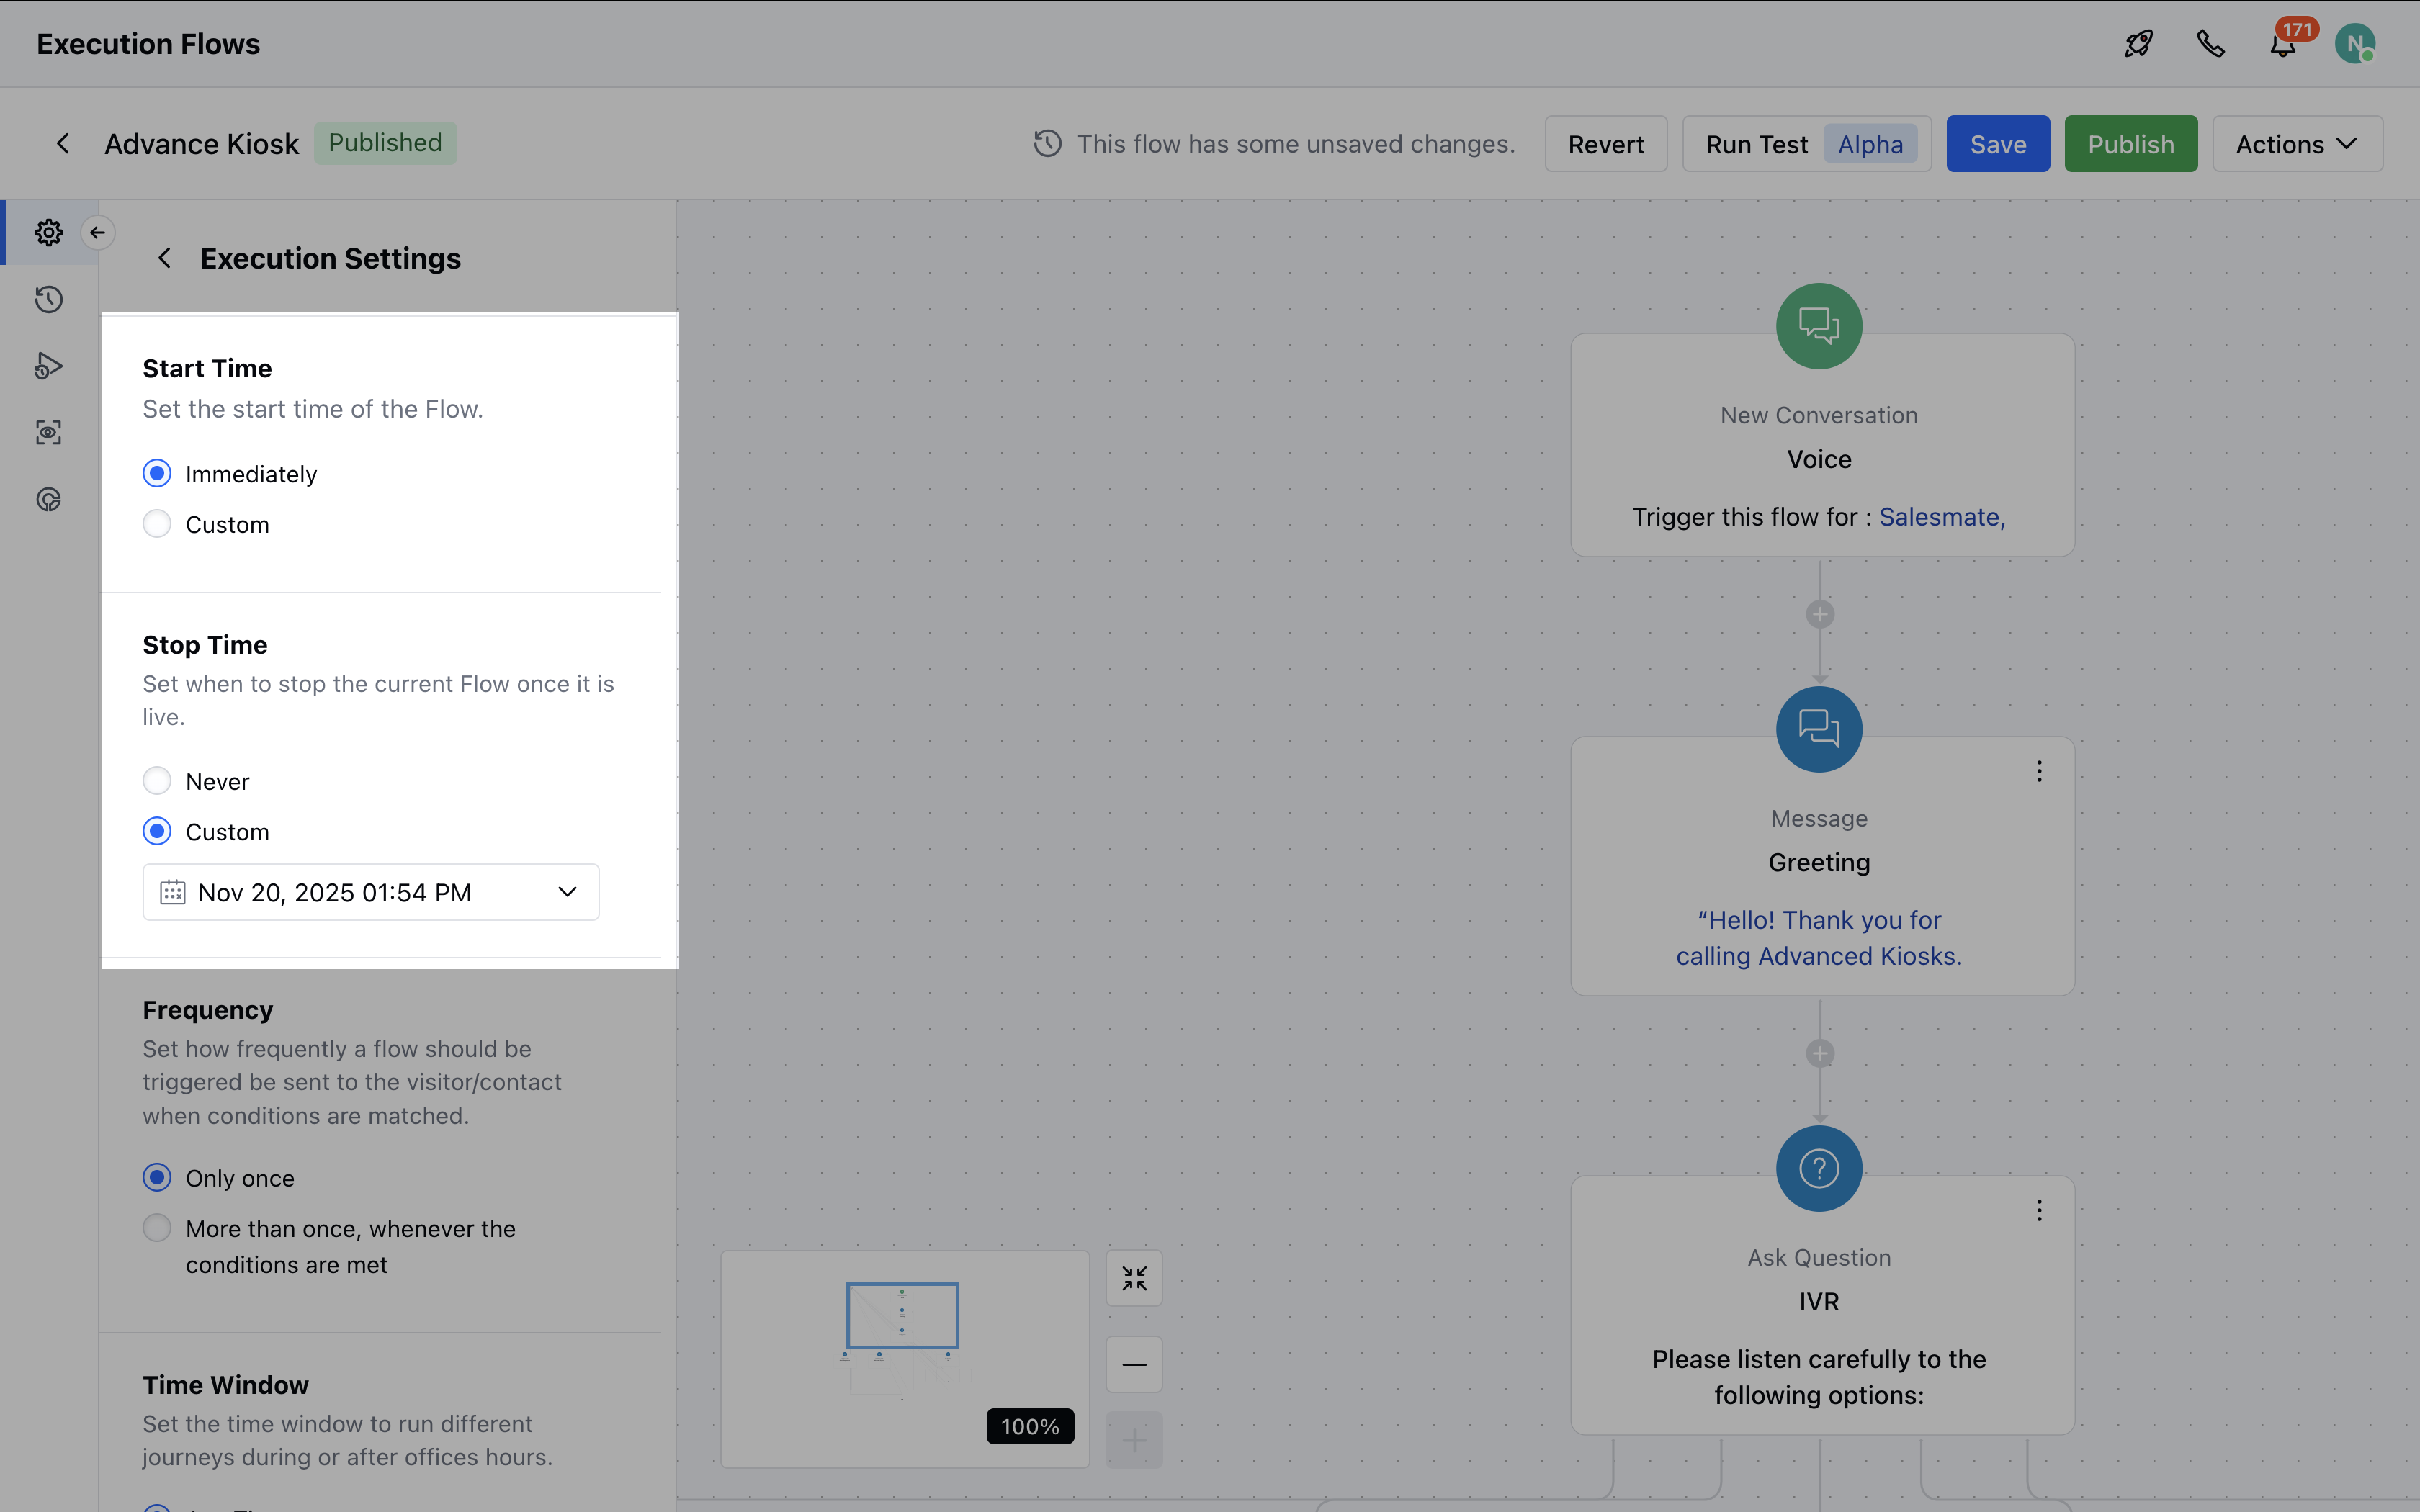Expand the Actions dropdown menu

[2296, 144]
